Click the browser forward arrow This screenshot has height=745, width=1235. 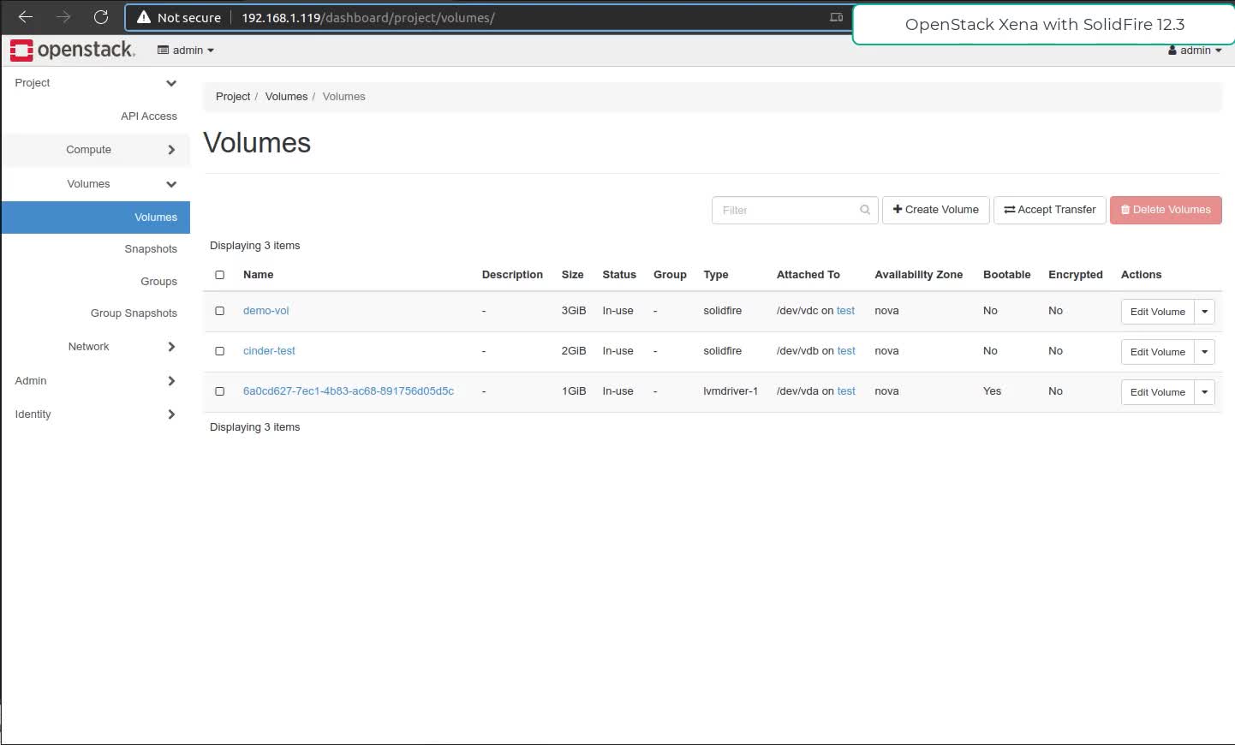coord(63,17)
